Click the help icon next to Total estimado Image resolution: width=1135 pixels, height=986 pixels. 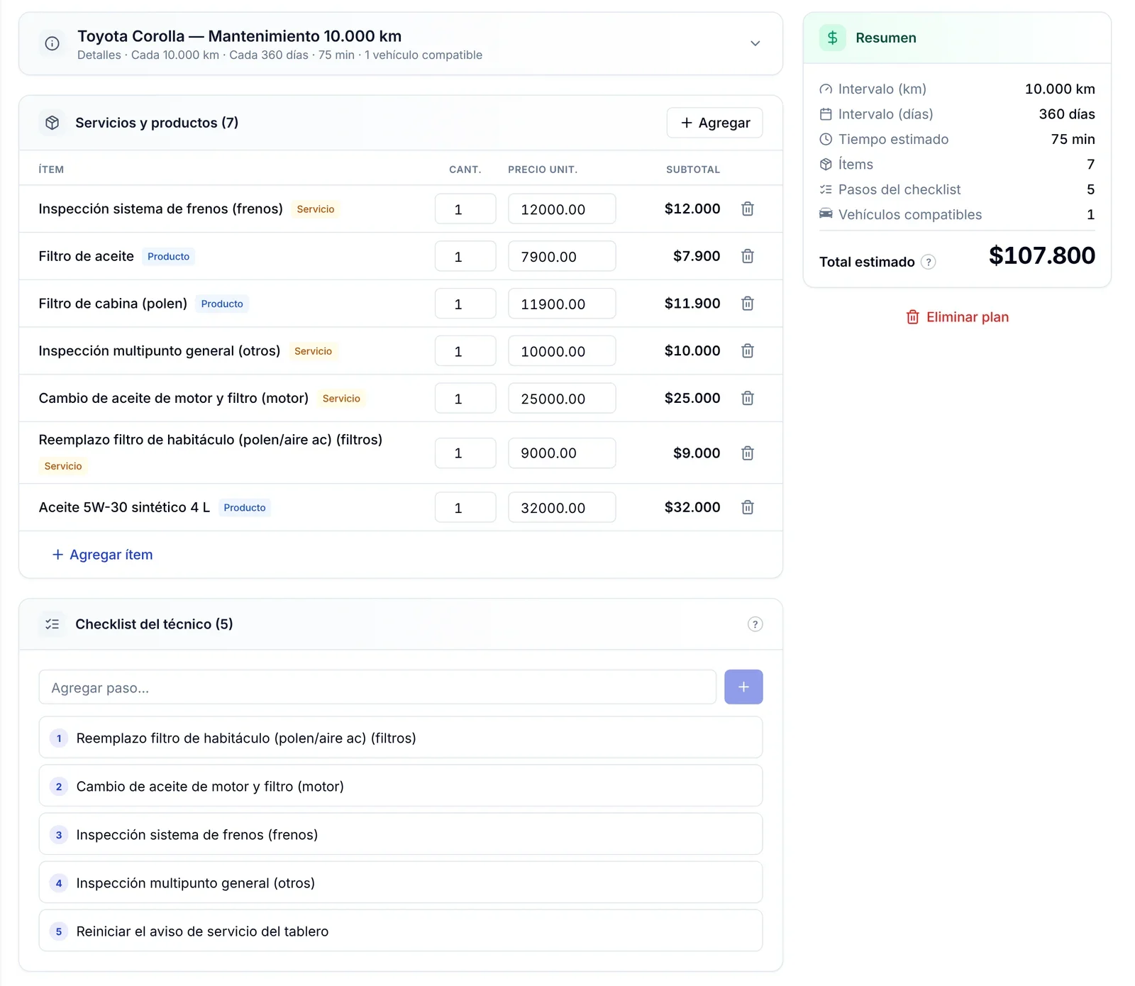928,262
